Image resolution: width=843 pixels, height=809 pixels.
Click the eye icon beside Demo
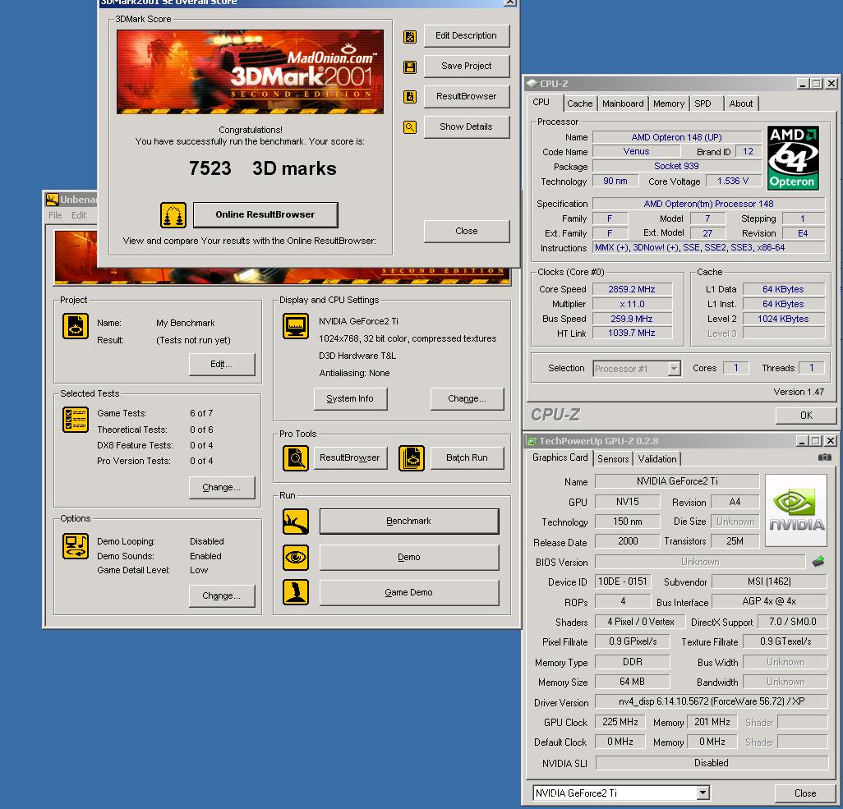[296, 558]
